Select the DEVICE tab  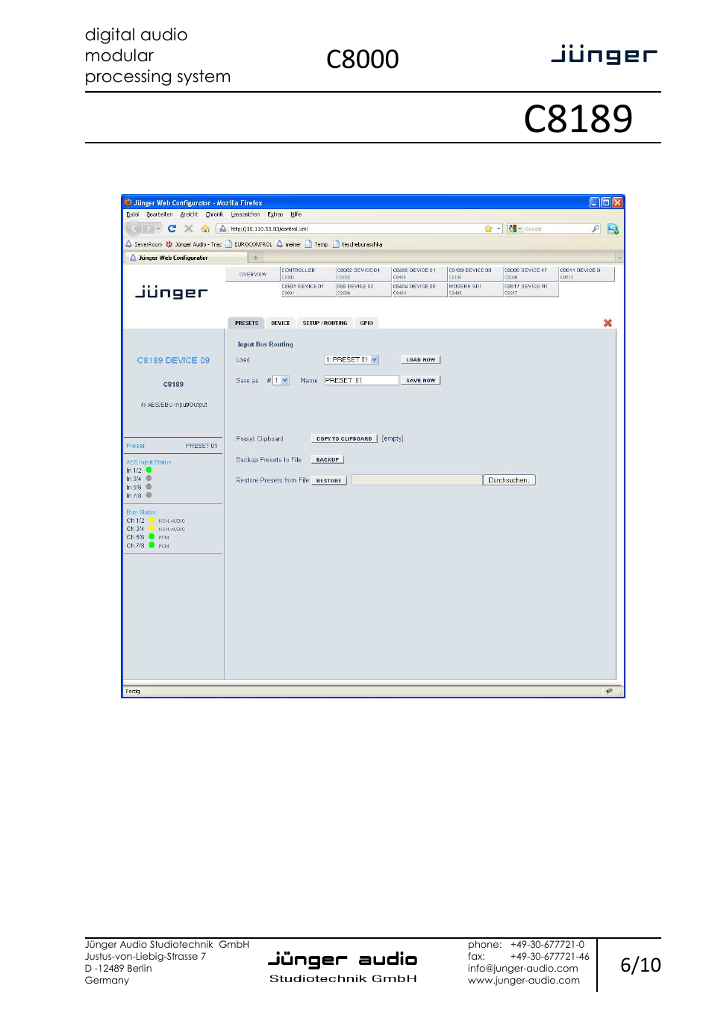click(280, 323)
